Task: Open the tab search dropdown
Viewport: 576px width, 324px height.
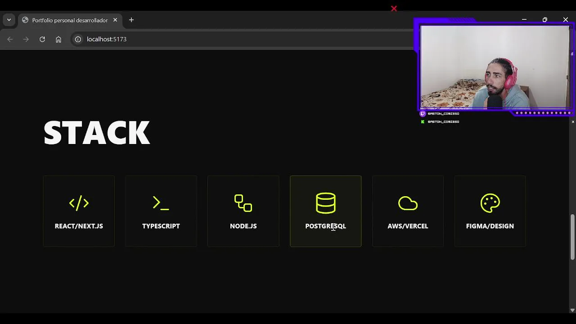Action: 9,20
